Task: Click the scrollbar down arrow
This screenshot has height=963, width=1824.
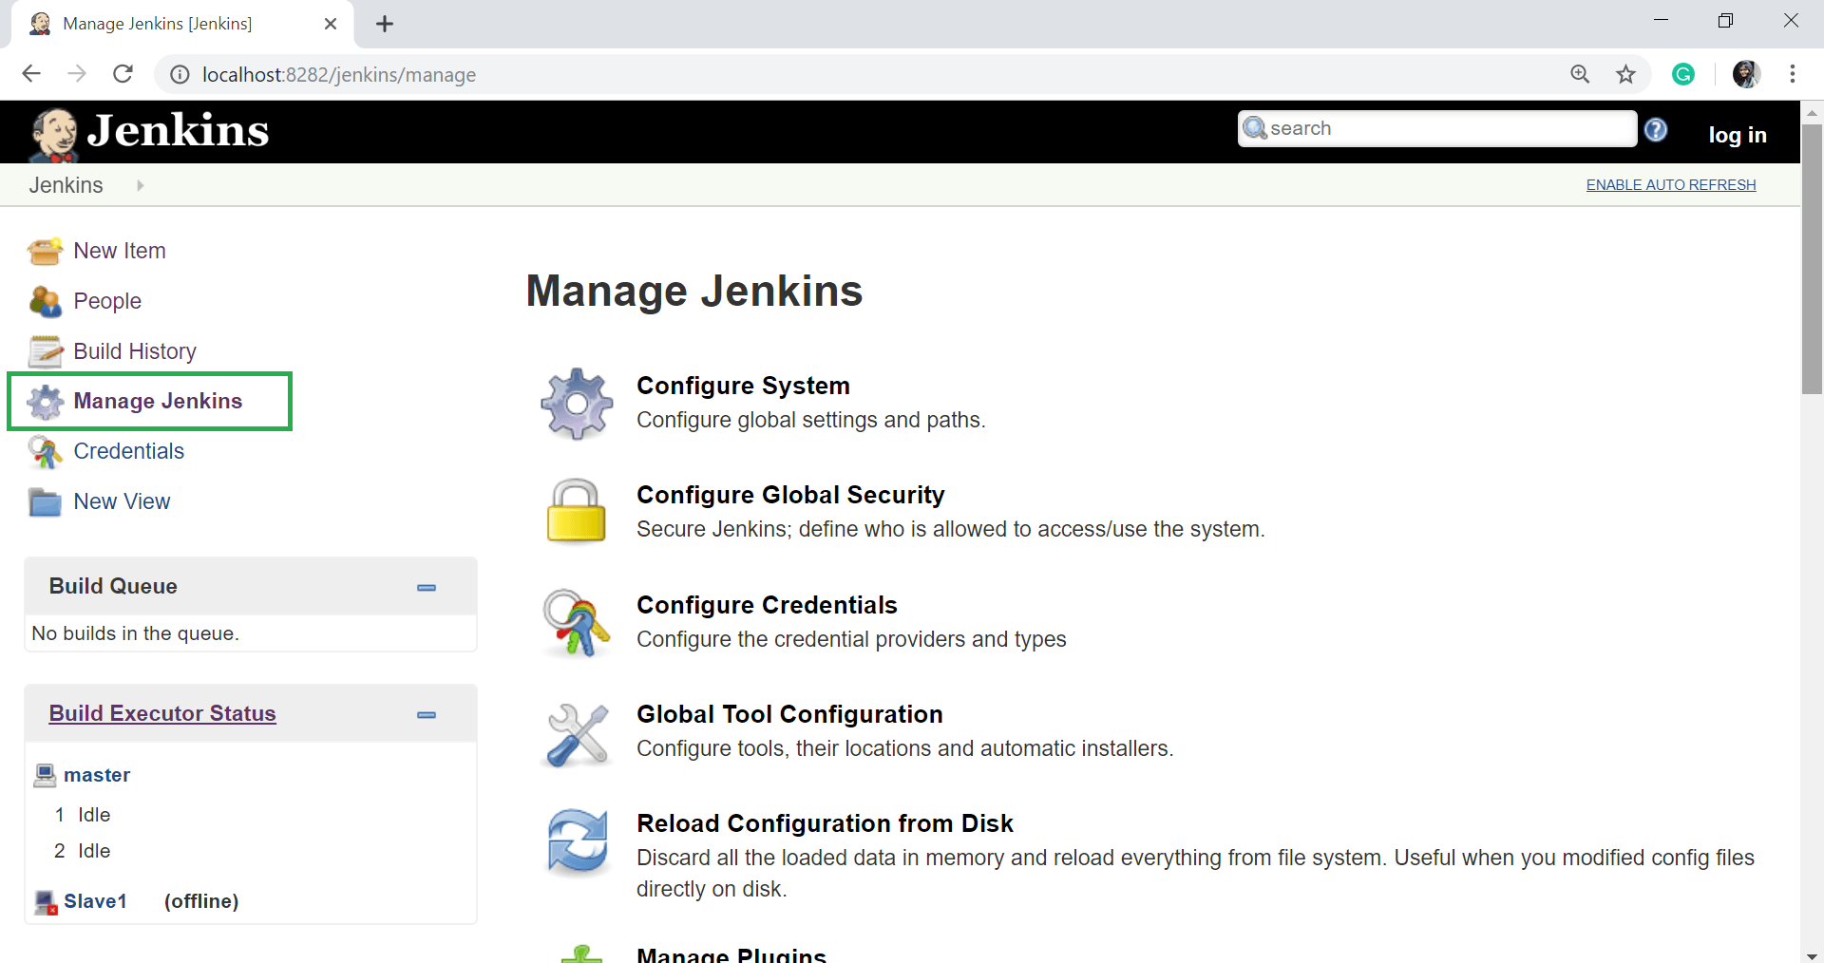Action: (1812, 954)
